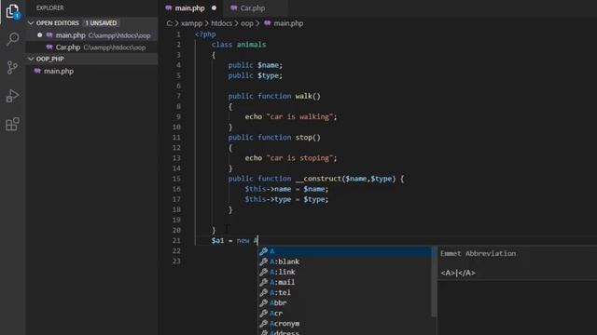Click the suggestion list scrollbar
The height and width of the screenshot is (335, 597).
click(x=434, y=281)
